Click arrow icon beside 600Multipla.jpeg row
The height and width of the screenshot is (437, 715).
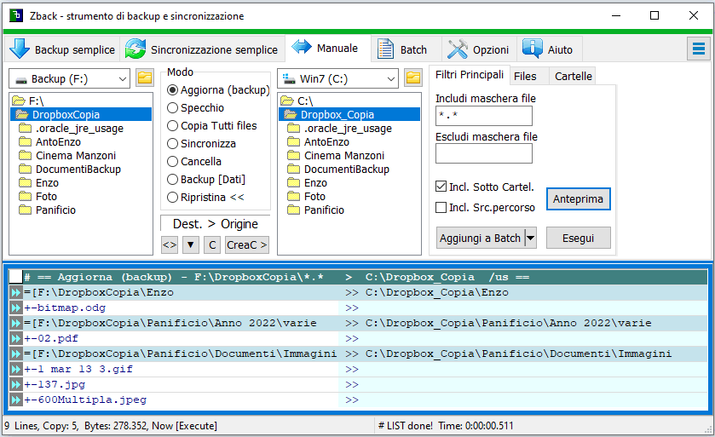click(16, 400)
